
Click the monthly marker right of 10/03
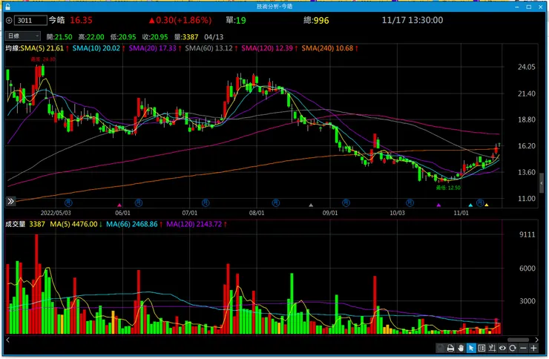[x=410, y=202]
